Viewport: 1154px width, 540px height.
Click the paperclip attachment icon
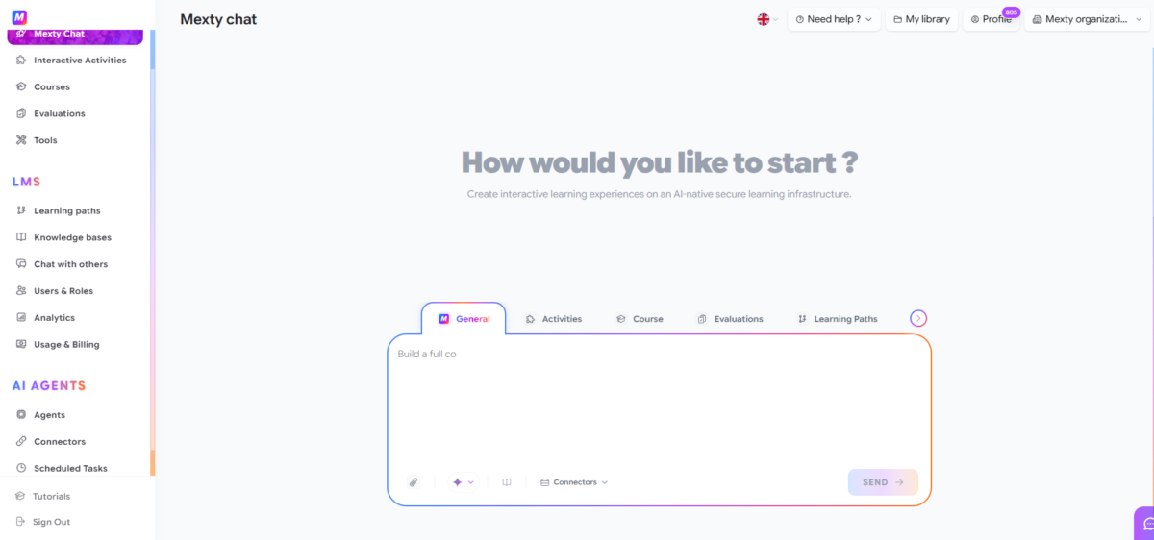tap(414, 482)
